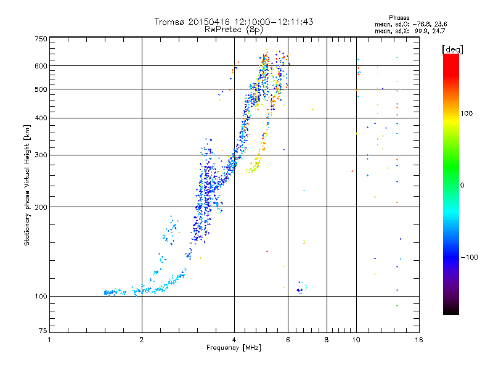Click the x-axis tick label '2'
This screenshot has height=370, width=493.
click(x=142, y=340)
